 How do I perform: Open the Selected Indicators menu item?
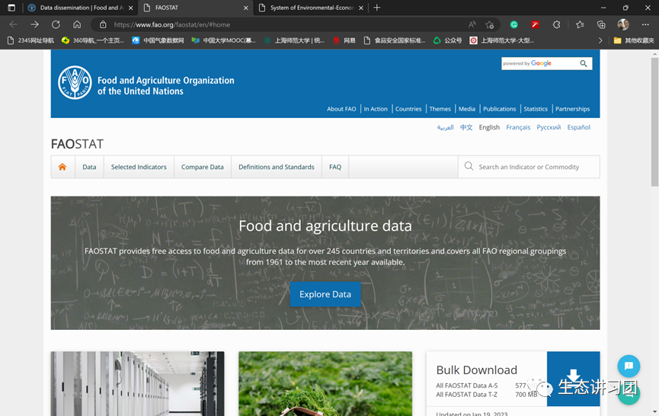pyautogui.click(x=139, y=167)
